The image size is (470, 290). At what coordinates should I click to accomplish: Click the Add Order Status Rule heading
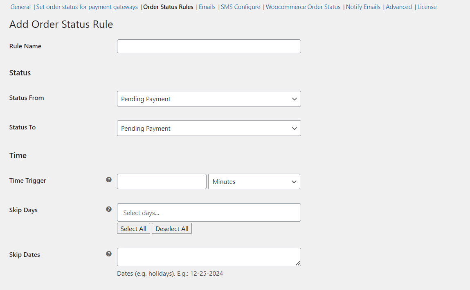pyautogui.click(x=61, y=24)
